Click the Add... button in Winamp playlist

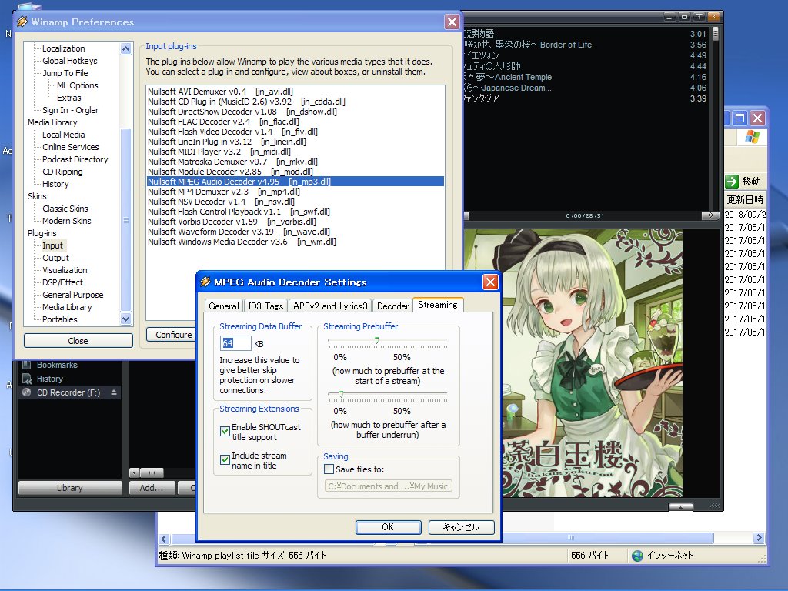coord(152,487)
